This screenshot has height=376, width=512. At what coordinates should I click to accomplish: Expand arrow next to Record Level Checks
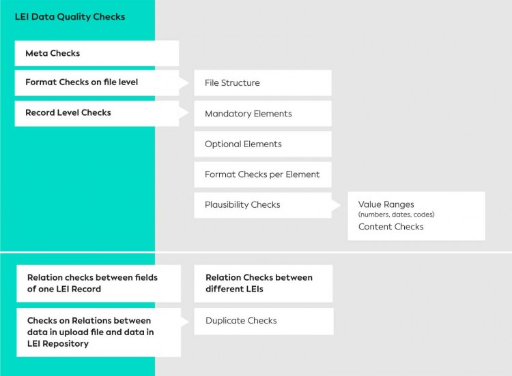point(184,114)
